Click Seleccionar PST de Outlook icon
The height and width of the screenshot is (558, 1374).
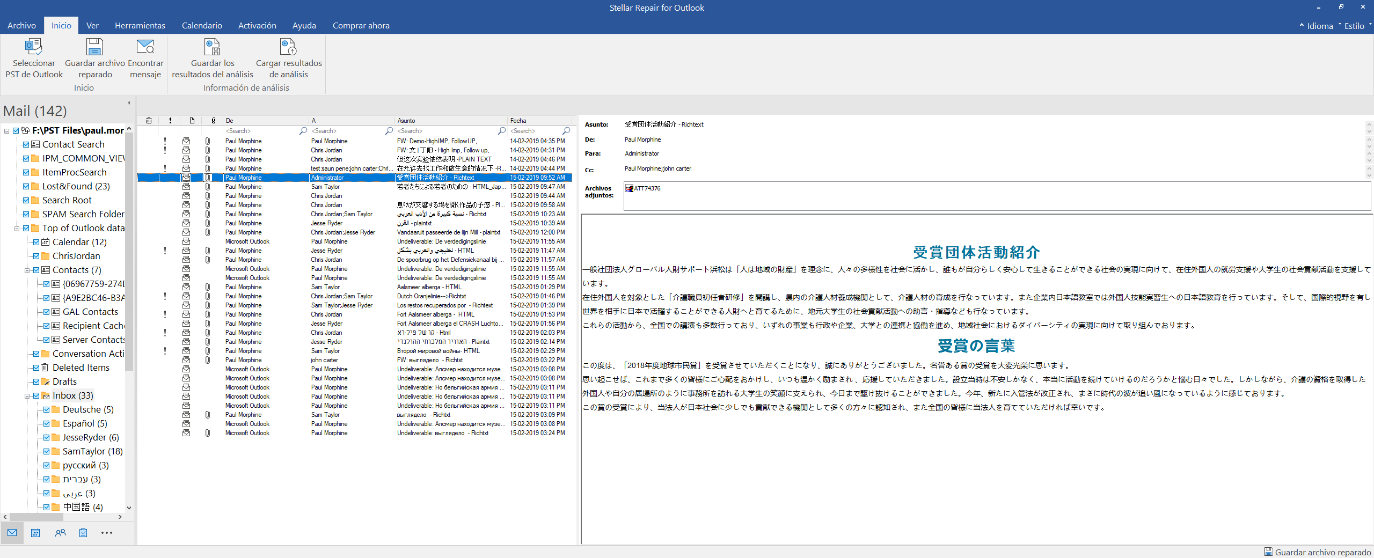pyautogui.click(x=34, y=47)
